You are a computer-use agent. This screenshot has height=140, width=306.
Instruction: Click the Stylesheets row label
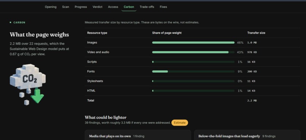click(95, 81)
